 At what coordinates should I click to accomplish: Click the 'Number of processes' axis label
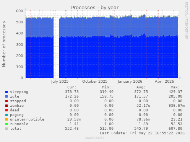pos(4,44)
